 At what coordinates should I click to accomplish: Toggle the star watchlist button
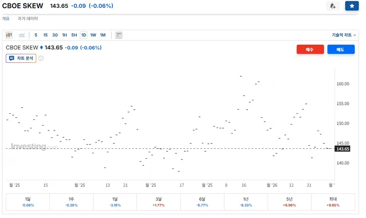click(x=352, y=6)
